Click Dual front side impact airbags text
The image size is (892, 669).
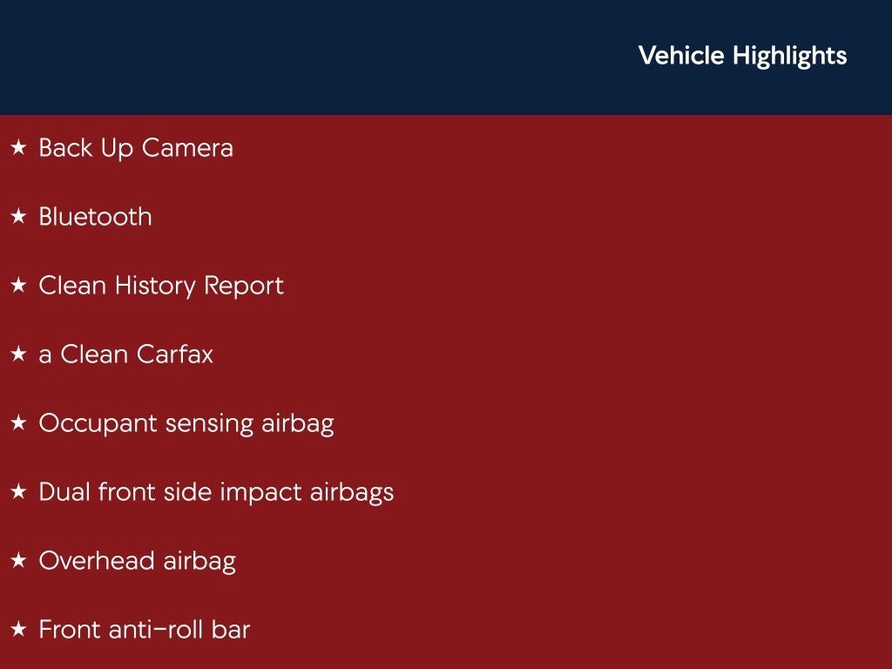216,492
